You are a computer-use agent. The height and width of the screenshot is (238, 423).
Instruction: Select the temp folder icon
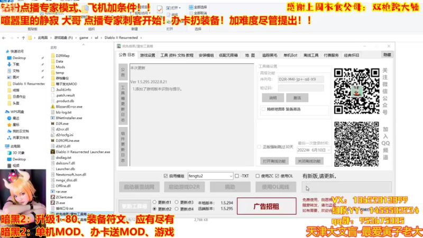click(x=52, y=72)
